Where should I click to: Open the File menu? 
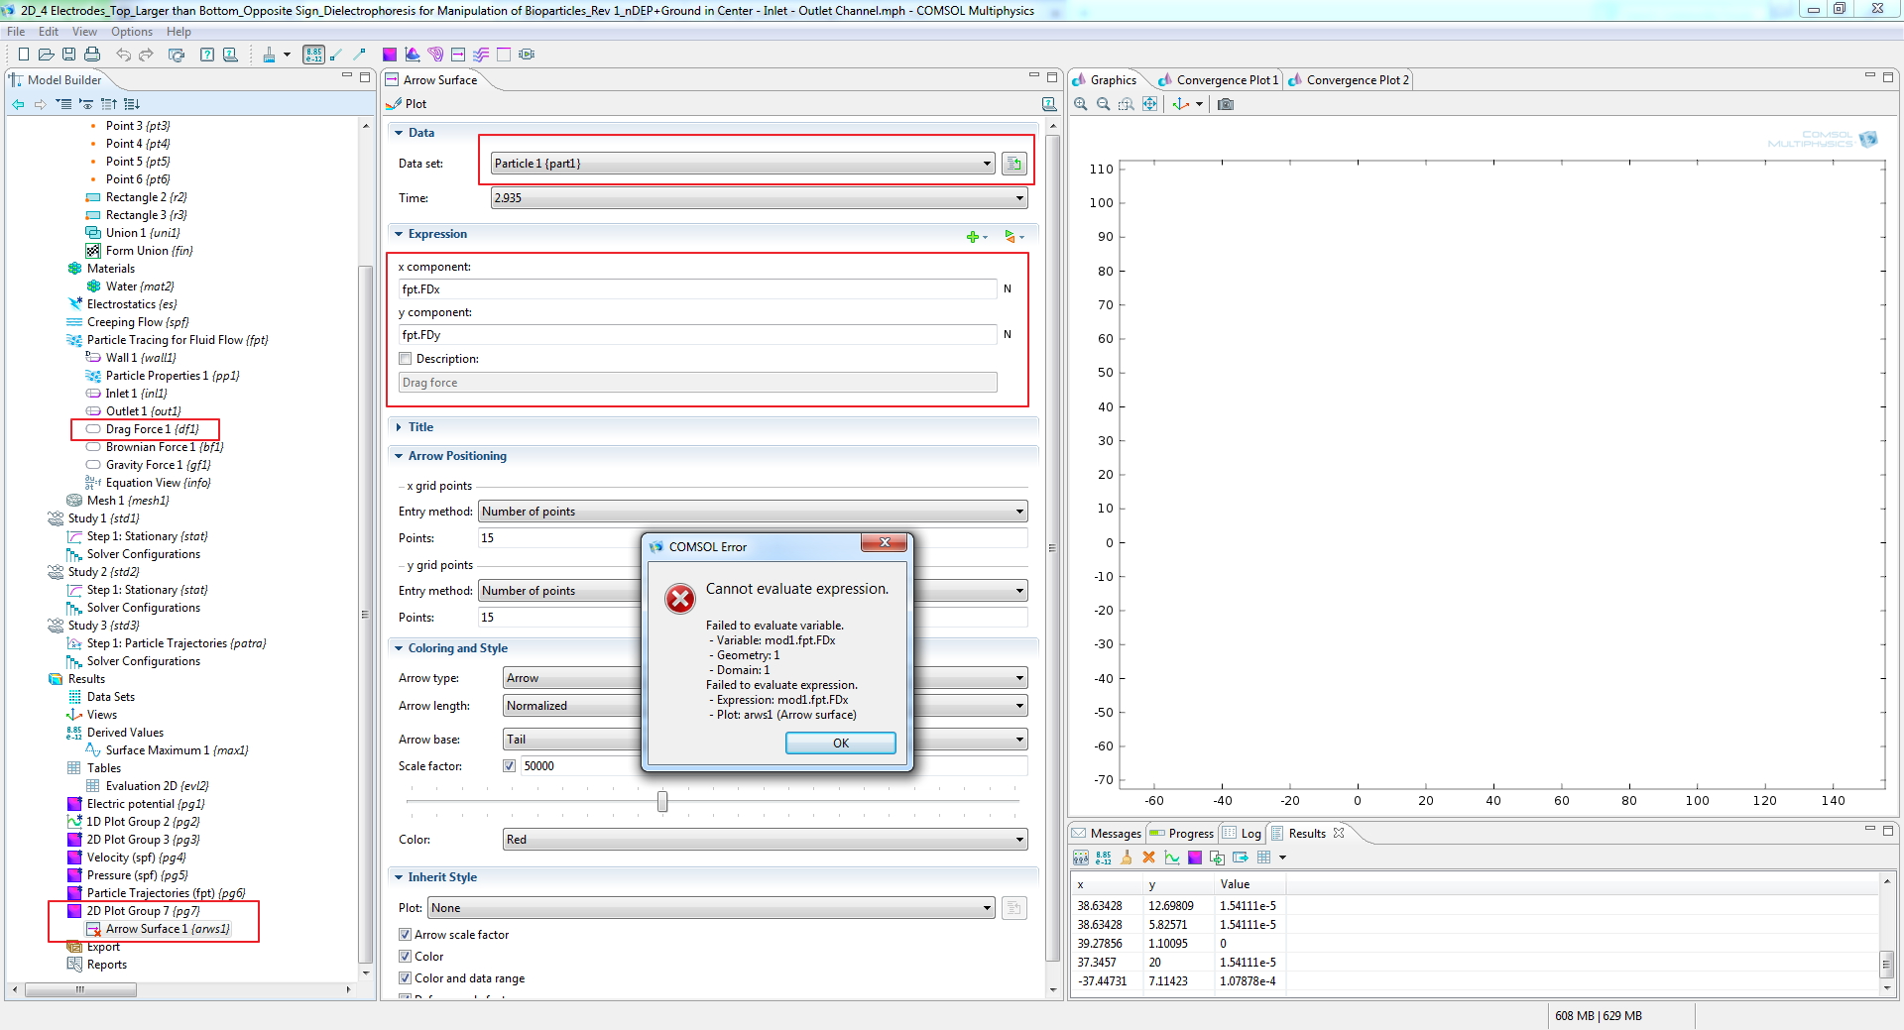click(16, 32)
